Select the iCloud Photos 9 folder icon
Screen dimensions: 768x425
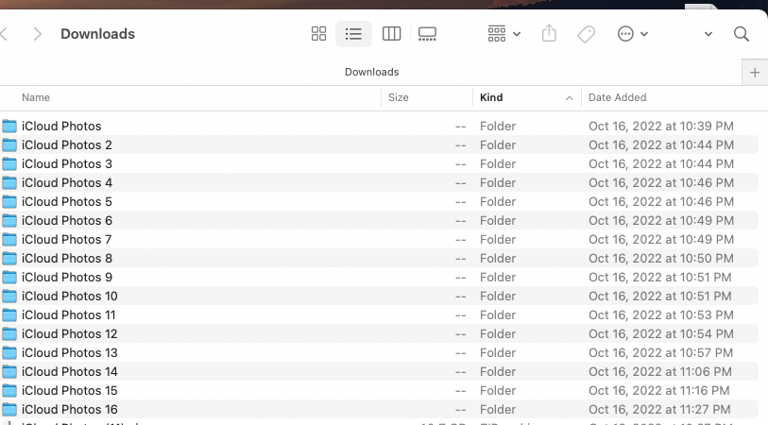[9, 277]
